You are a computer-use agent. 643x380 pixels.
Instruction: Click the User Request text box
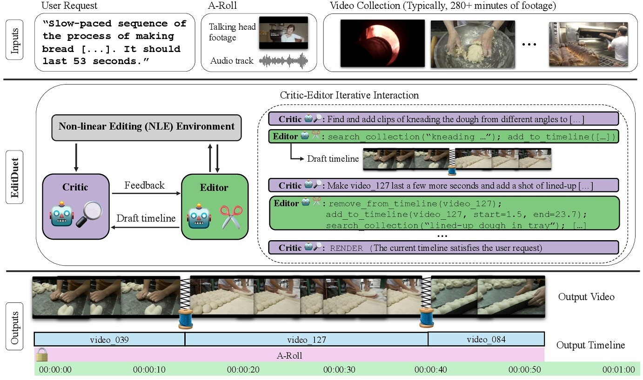[114, 42]
